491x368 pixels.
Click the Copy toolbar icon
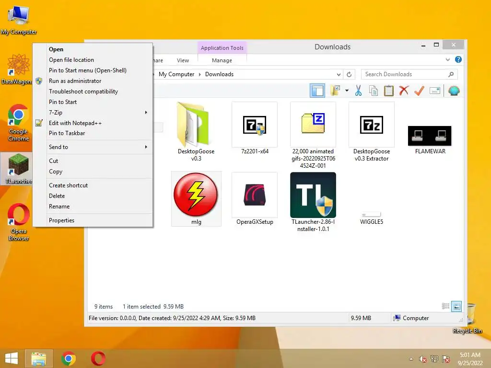click(x=373, y=91)
